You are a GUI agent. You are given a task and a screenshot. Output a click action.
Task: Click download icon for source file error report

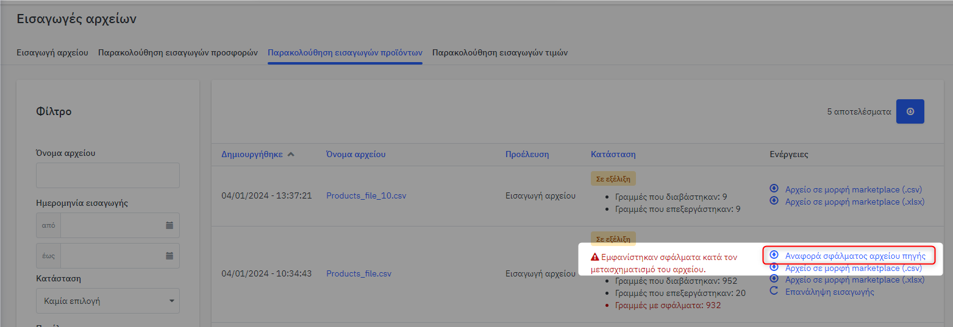[x=774, y=255]
